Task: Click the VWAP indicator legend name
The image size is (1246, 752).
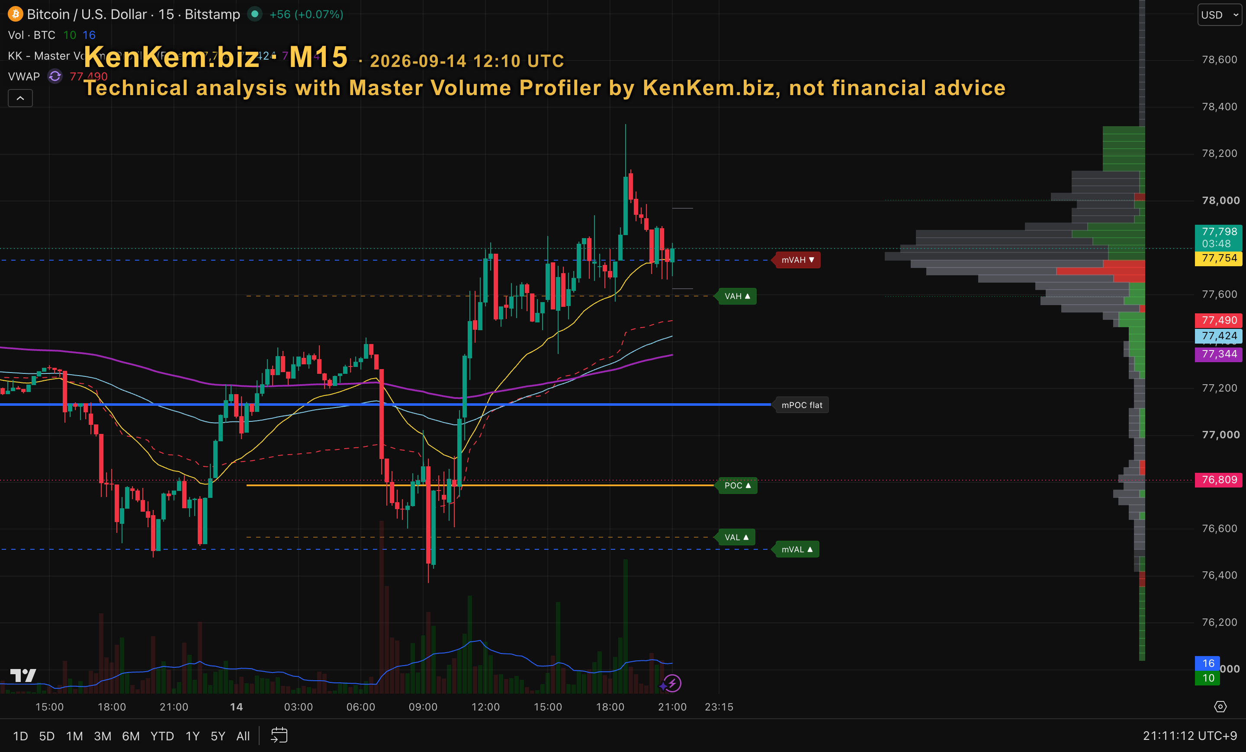Action: [x=24, y=76]
